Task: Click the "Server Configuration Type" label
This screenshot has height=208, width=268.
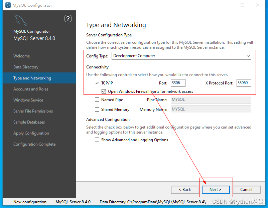Action: [x=109, y=35]
